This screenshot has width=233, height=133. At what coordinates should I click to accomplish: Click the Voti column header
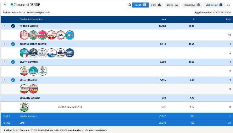point(164,19)
